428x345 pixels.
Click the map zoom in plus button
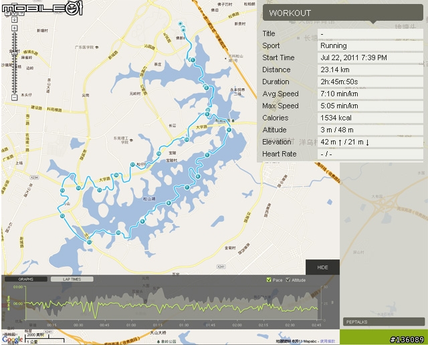coord(15,28)
